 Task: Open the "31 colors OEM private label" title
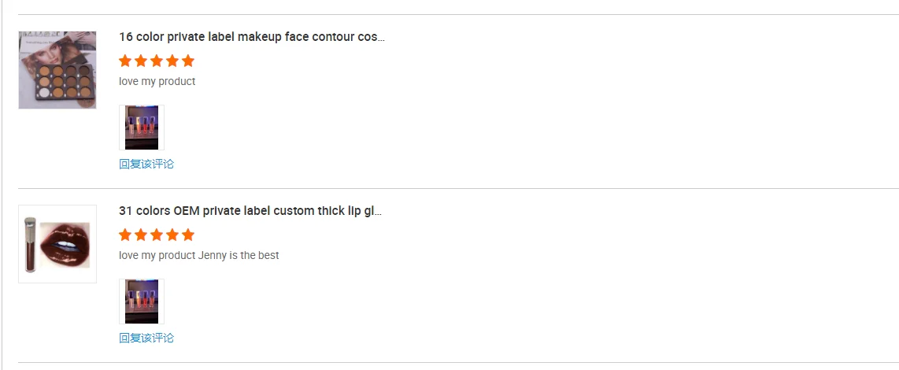[x=250, y=211]
